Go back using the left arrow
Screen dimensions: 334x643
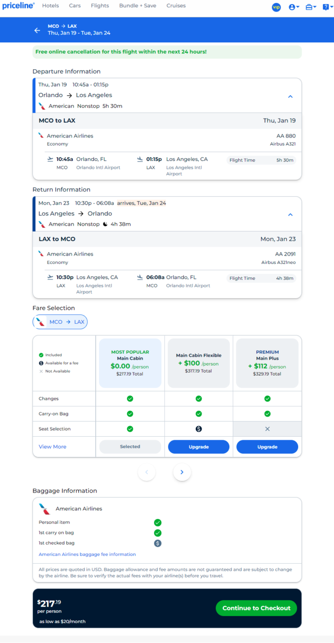tap(37, 30)
